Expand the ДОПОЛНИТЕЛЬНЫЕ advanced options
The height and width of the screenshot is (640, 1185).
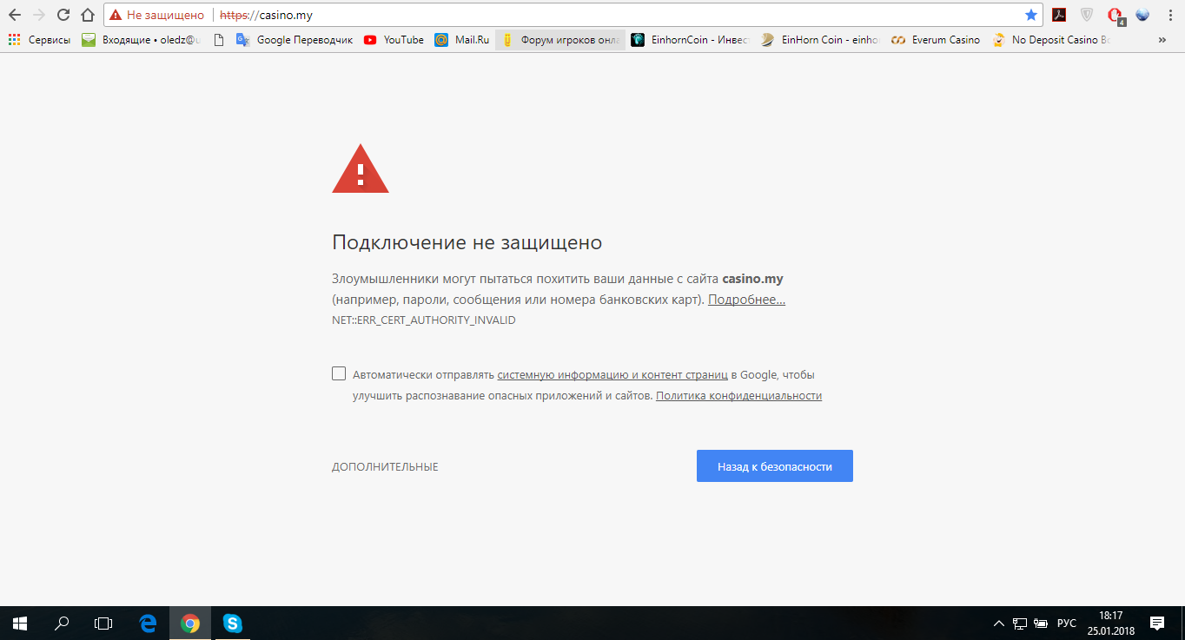(x=385, y=465)
